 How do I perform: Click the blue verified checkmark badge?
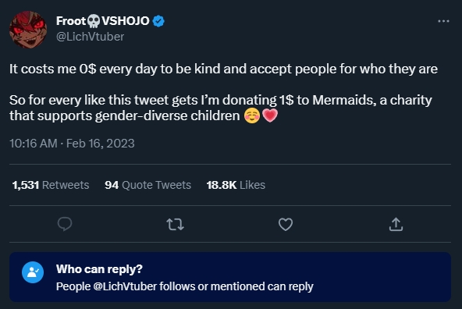tap(158, 21)
